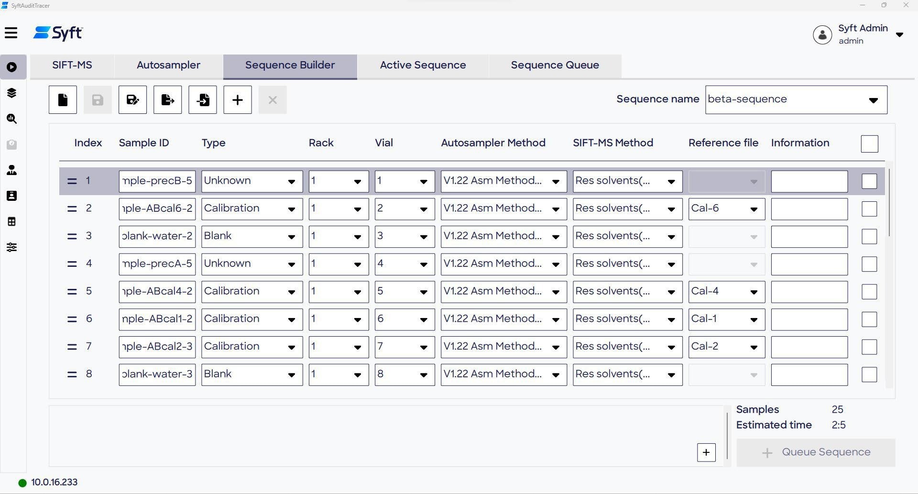Open the settings sliders icon in sidebar
Screen dimensions: 918x494
tap(12, 247)
